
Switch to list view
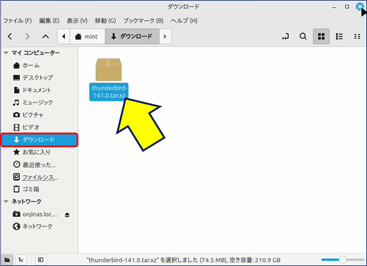pyautogui.click(x=339, y=37)
